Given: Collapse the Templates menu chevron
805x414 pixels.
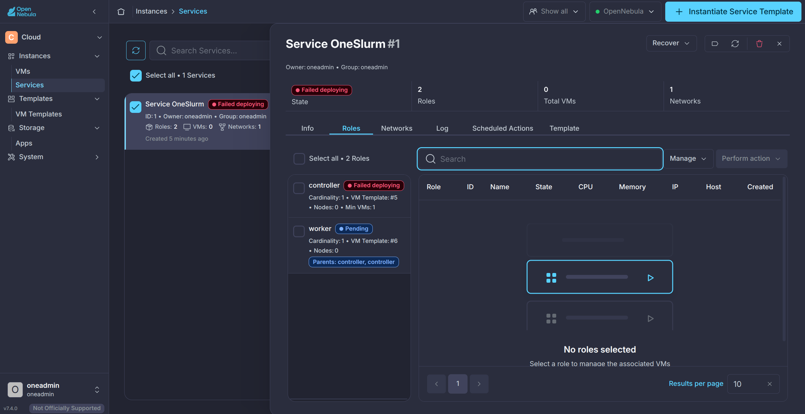Looking at the screenshot, I should click(x=97, y=99).
